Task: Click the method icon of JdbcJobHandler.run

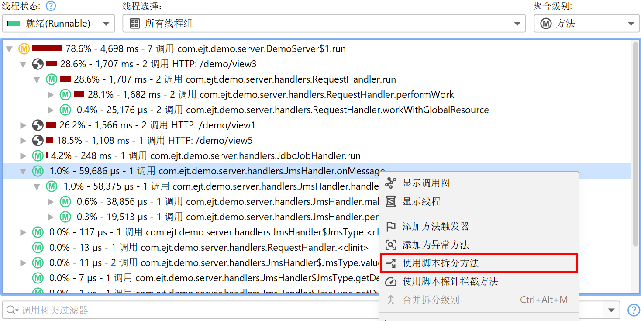Action: [x=38, y=155]
